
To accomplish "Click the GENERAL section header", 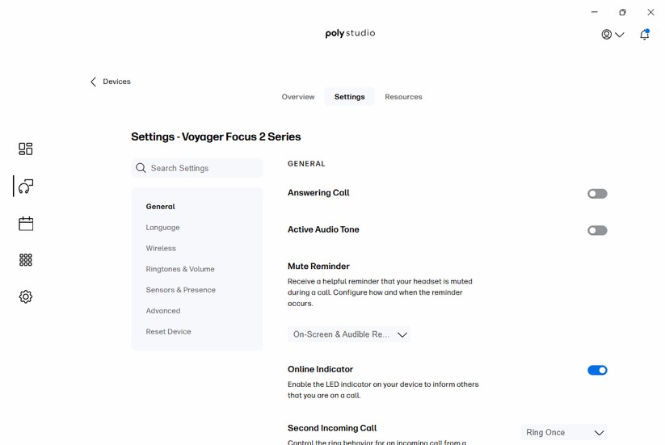I will click(x=306, y=164).
